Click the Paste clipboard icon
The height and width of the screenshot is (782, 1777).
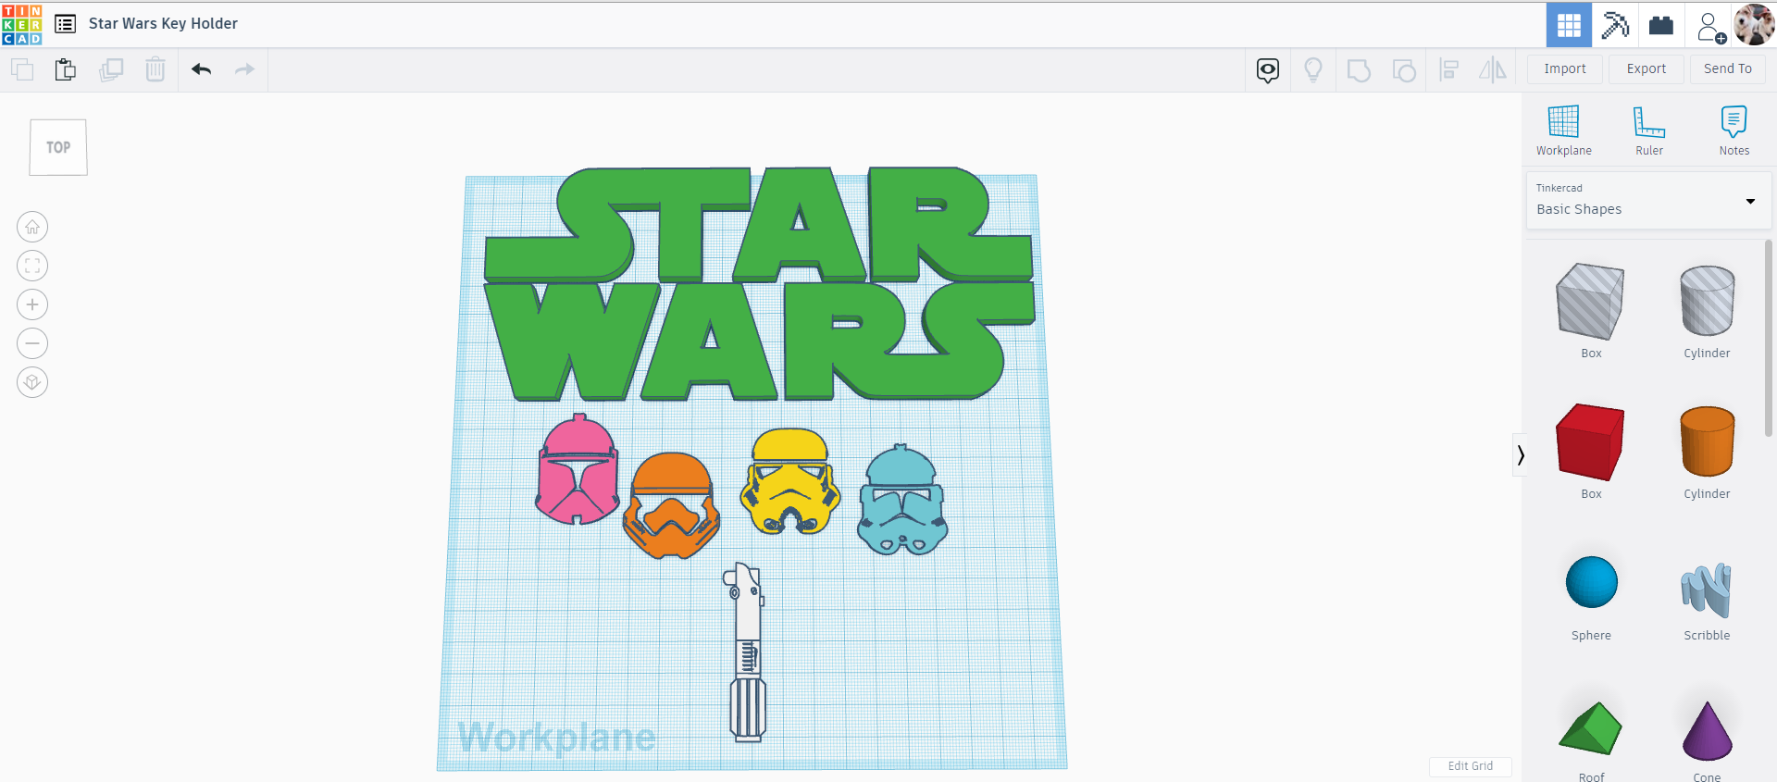point(66,69)
